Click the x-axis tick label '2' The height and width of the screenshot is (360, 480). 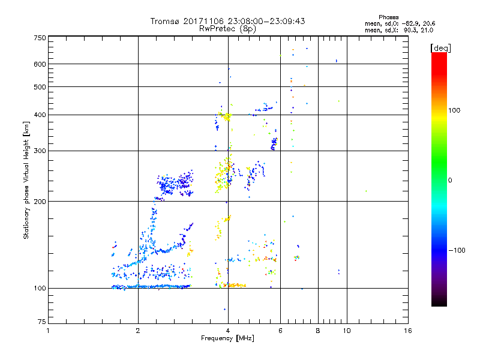(138, 331)
